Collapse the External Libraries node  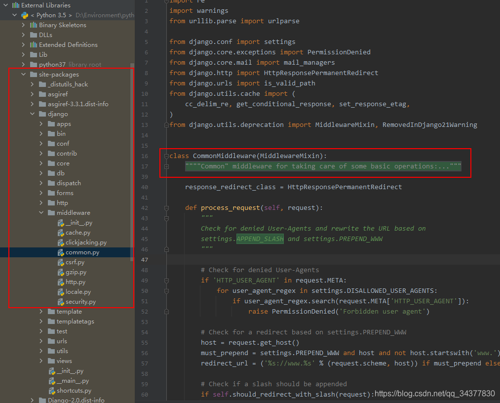[x=6, y=5]
